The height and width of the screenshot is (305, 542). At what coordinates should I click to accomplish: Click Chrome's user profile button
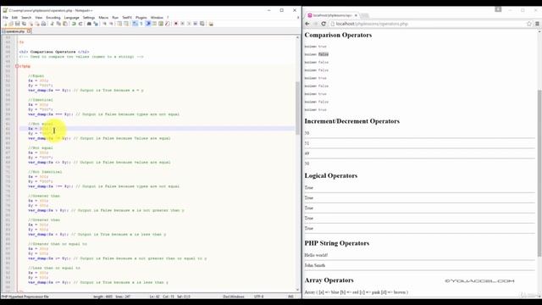pyautogui.click(x=498, y=9)
